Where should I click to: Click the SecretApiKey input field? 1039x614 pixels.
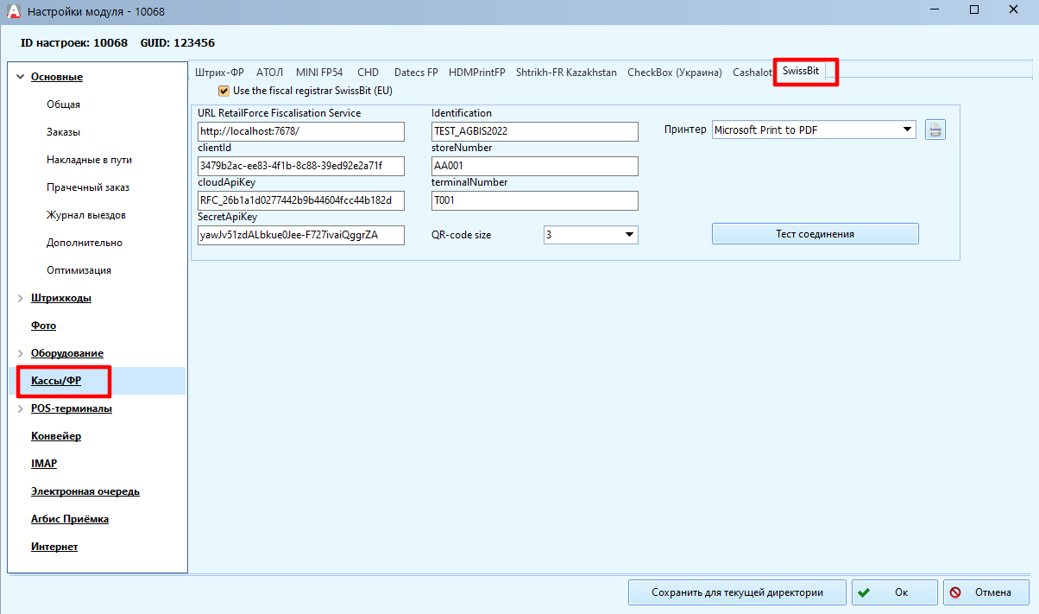pyautogui.click(x=300, y=235)
